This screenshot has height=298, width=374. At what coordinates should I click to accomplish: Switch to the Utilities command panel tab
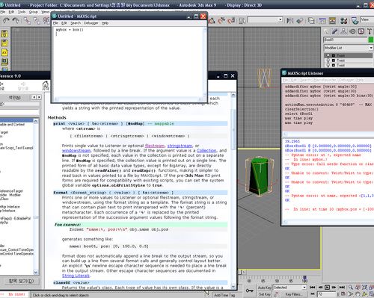click(x=370, y=31)
